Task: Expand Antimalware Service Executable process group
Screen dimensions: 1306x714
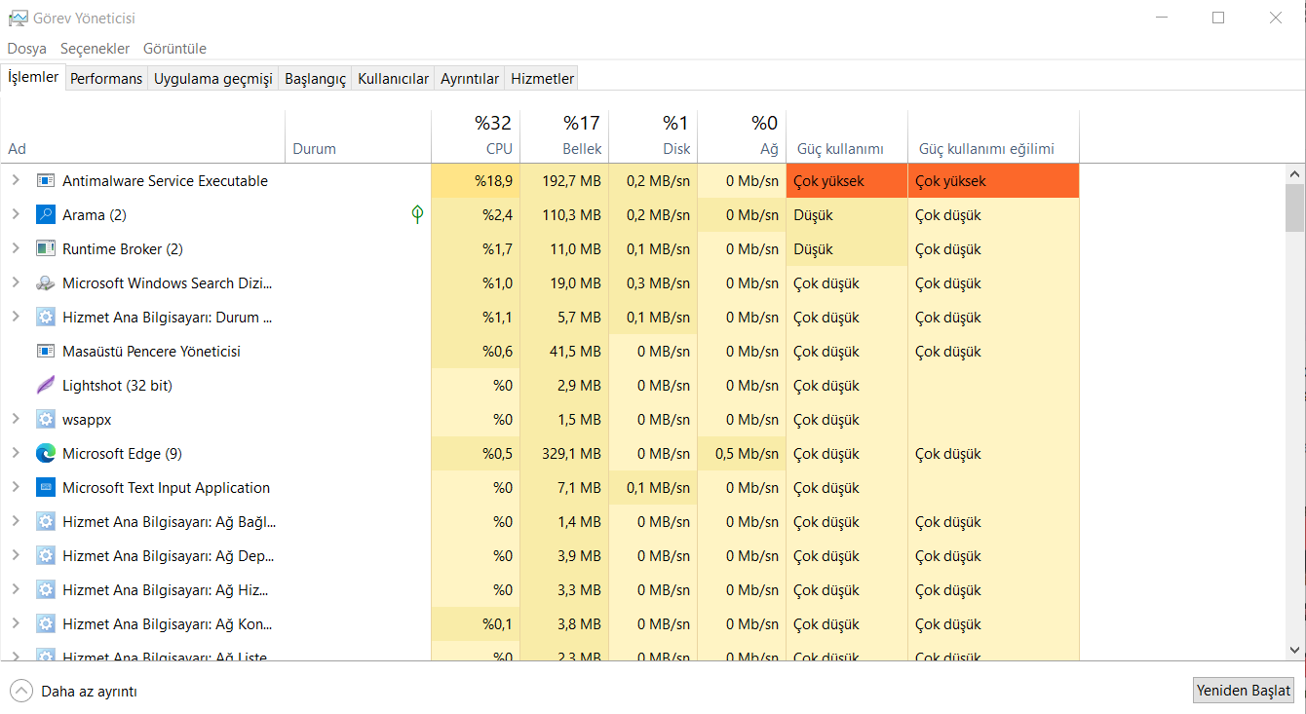Action: (16, 180)
